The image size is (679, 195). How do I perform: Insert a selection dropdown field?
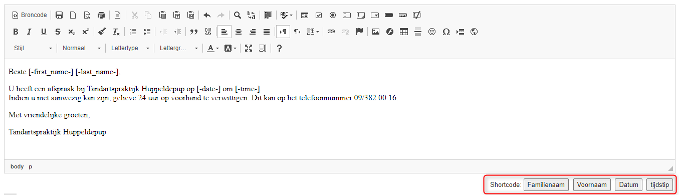tap(375, 15)
